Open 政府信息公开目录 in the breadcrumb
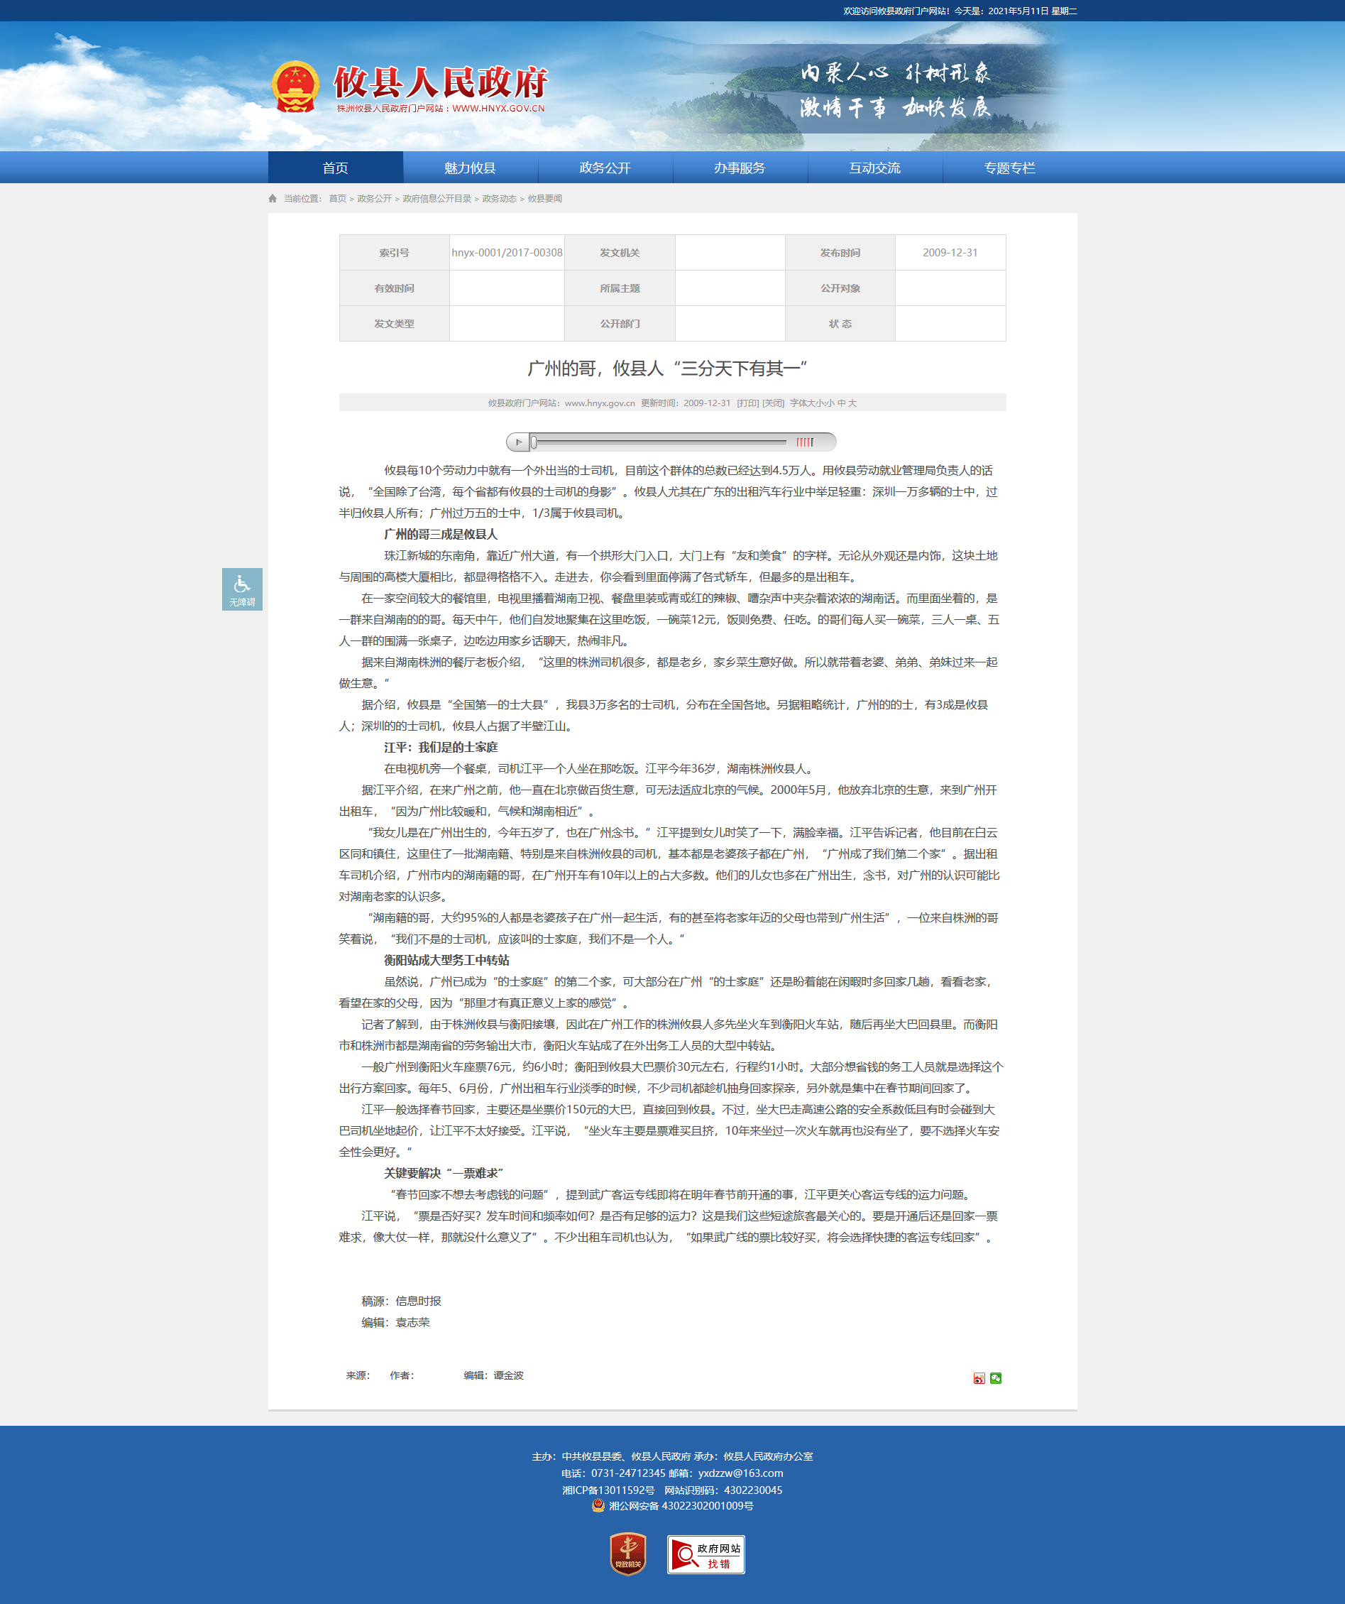This screenshot has height=1604, width=1345. point(437,199)
